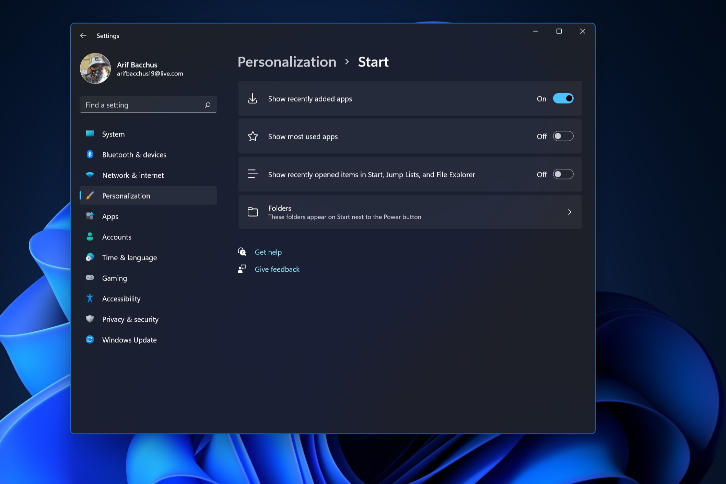Click the Apps settings icon

90,216
